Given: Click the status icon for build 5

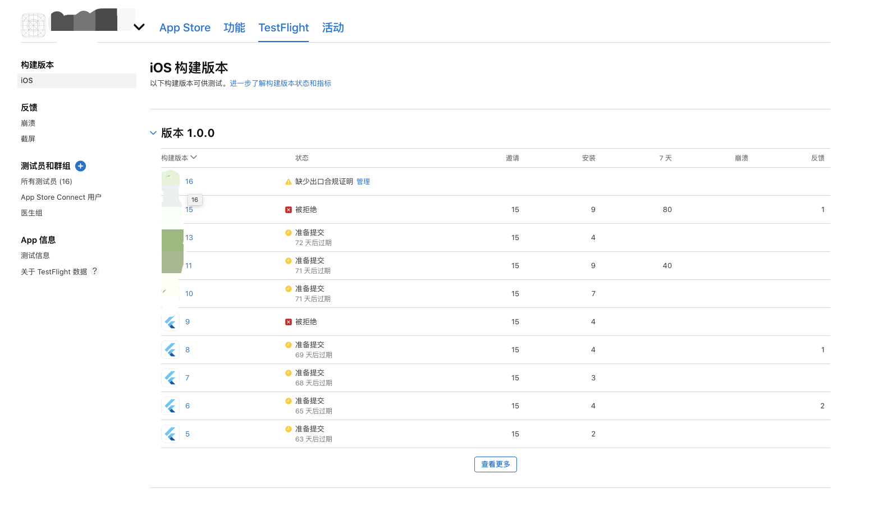Looking at the screenshot, I should [289, 429].
